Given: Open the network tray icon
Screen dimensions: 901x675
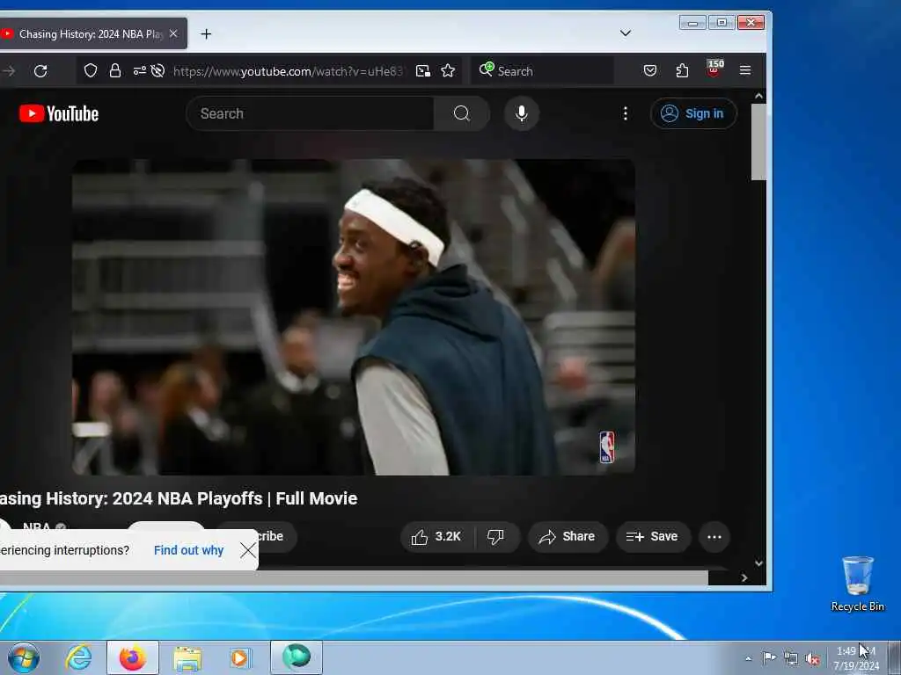Looking at the screenshot, I should pyautogui.click(x=791, y=659).
